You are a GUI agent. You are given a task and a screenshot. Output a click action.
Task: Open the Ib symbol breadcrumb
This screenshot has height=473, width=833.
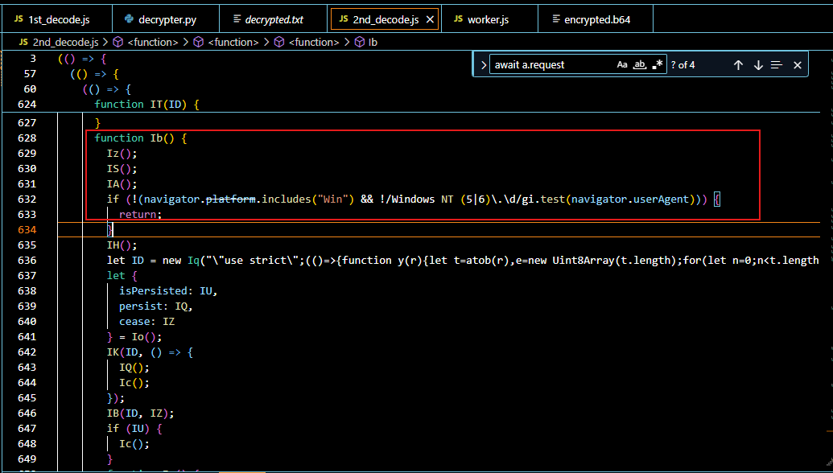(373, 42)
